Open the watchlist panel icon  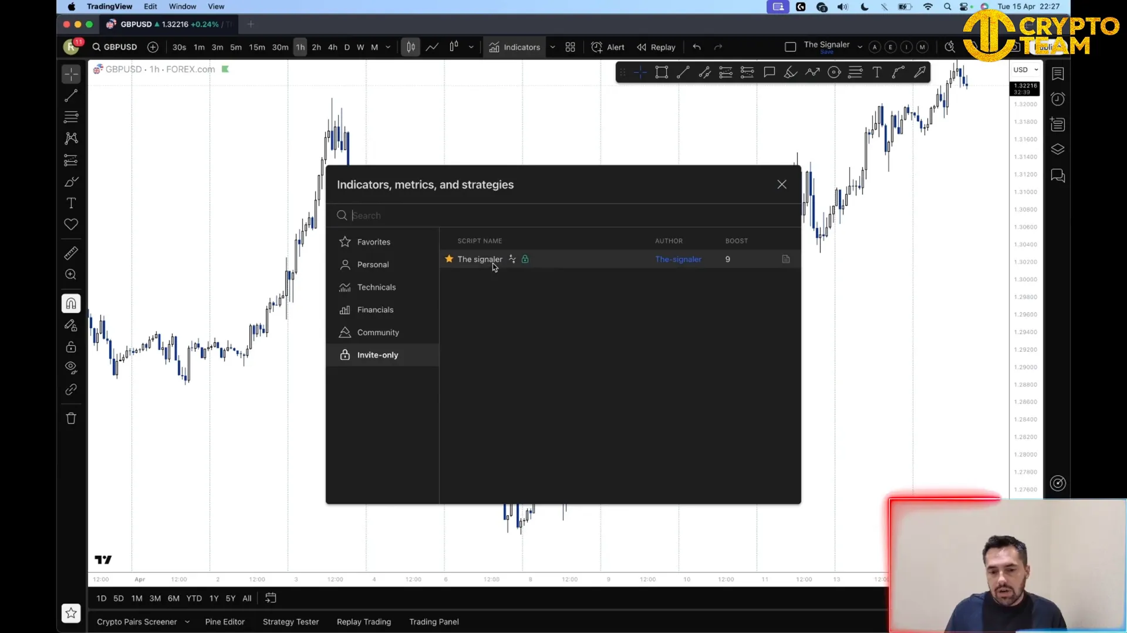[x=1058, y=73]
